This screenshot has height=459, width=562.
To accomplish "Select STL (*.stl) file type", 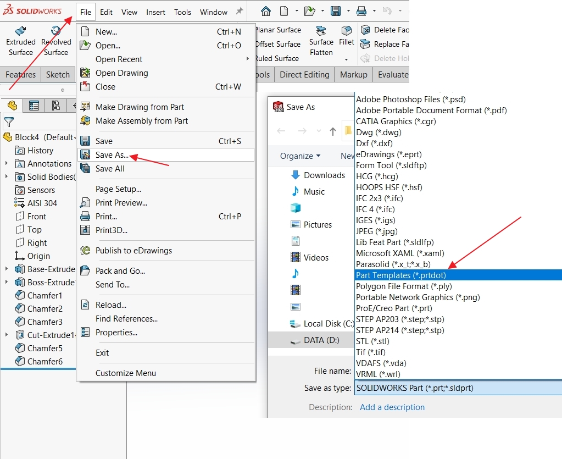I will pyautogui.click(x=458, y=341).
